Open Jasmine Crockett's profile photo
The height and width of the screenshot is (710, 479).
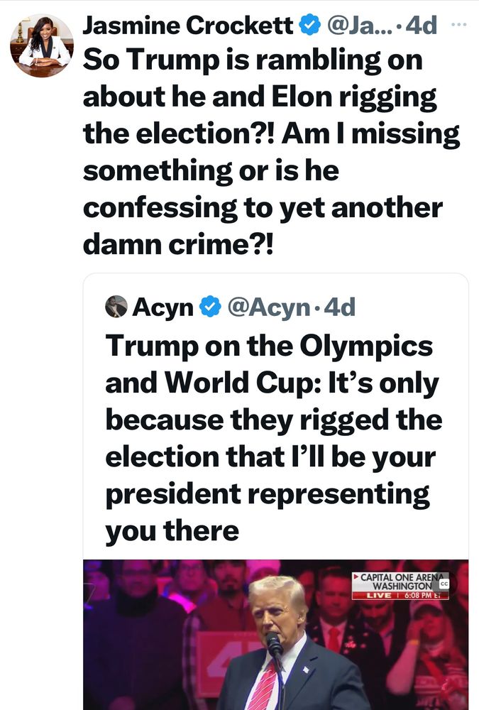click(41, 46)
